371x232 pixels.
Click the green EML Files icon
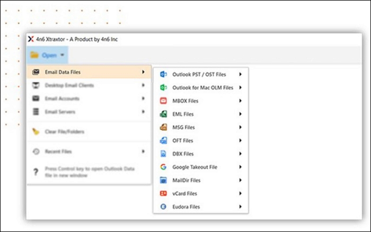[163, 114]
